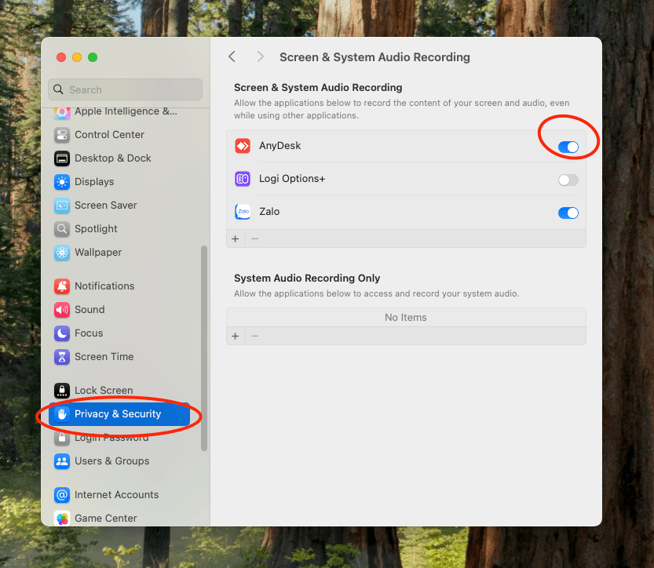
Task: Click the Logi Options+ app icon
Action: tap(243, 179)
